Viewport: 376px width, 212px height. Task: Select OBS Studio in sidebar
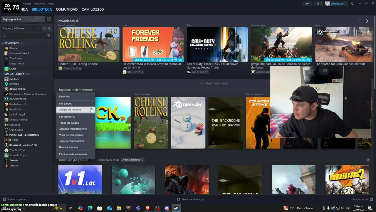tap(16, 130)
